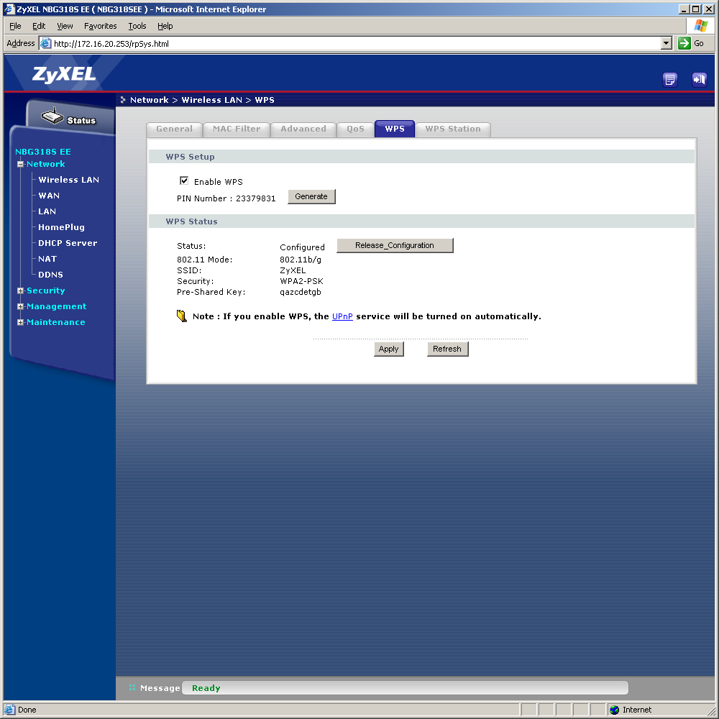719x719 pixels.
Task: Click the ZyXEL logo
Action: [x=64, y=74]
